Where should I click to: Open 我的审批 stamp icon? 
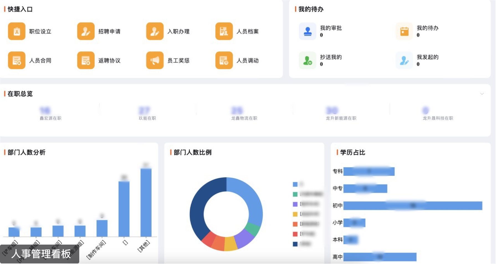click(308, 31)
